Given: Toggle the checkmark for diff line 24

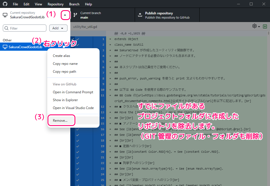Looking at the screenshot, I should [78, 174].
